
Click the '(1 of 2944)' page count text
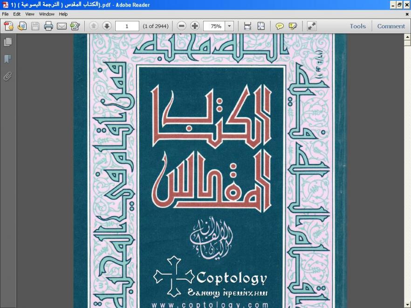[x=156, y=26]
